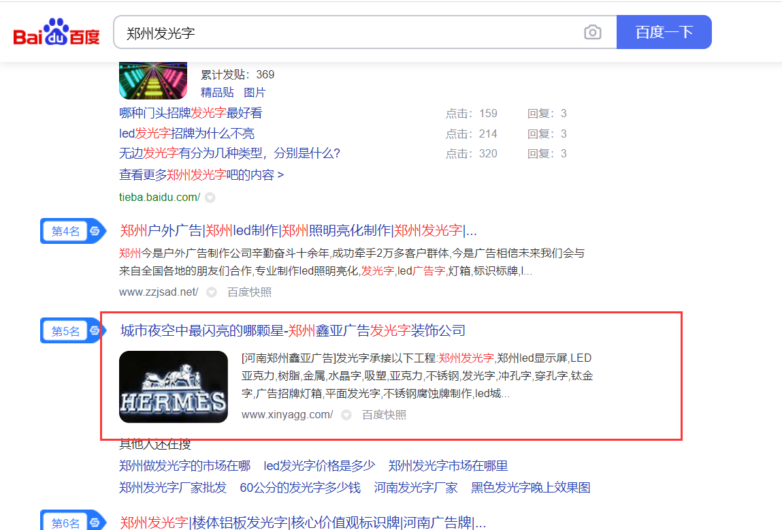Viewport: 782px width, 530px height.
Task: Open camera image search icon
Action: tap(593, 33)
